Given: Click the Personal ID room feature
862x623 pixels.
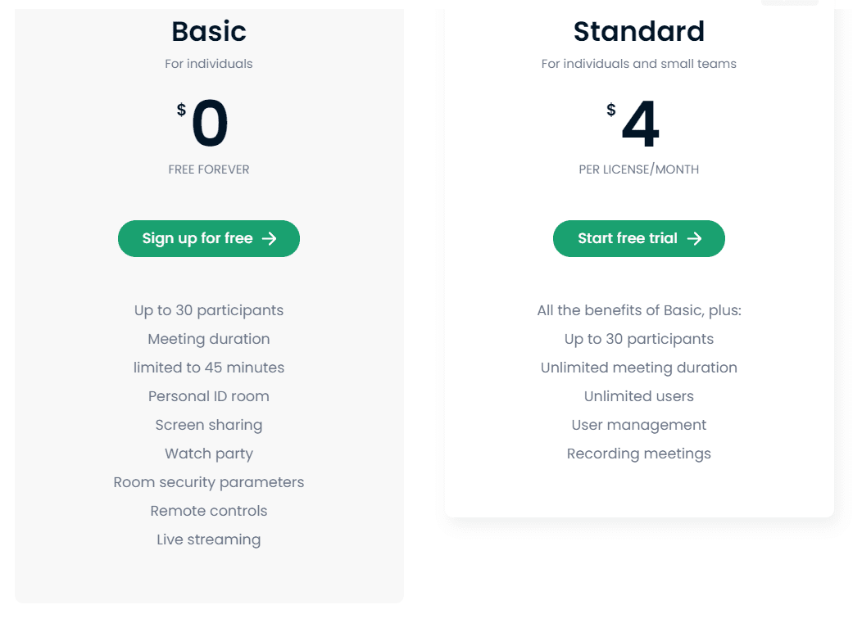Looking at the screenshot, I should (209, 396).
